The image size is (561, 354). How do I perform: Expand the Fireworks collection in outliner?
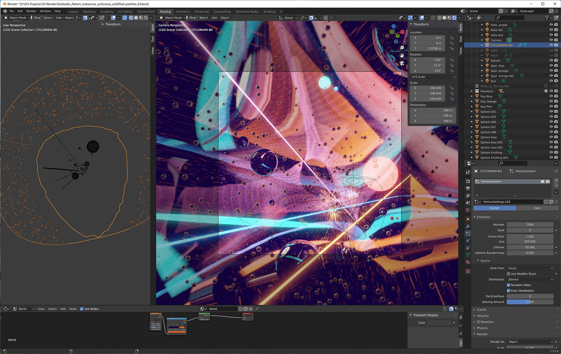pyautogui.click(x=472, y=91)
